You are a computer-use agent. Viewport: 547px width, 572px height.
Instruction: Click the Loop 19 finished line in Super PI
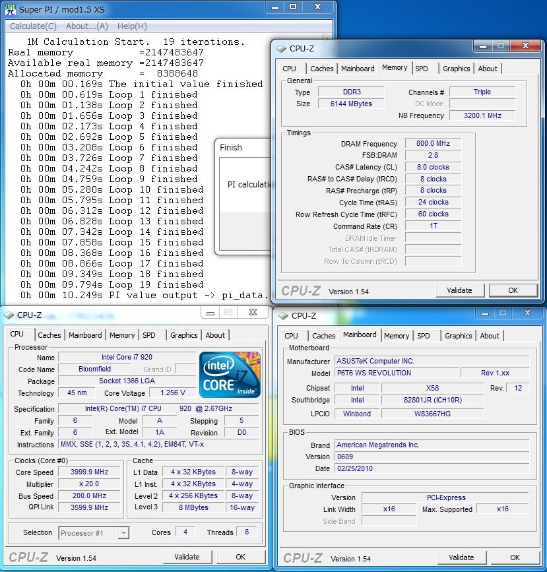tap(112, 284)
